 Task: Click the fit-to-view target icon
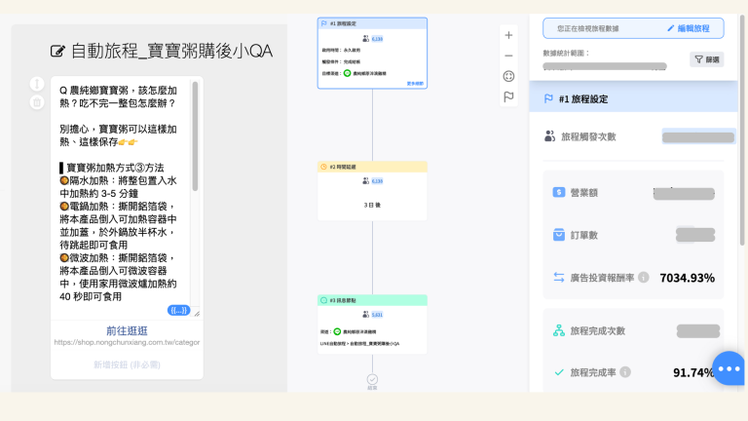pos(508,76)
